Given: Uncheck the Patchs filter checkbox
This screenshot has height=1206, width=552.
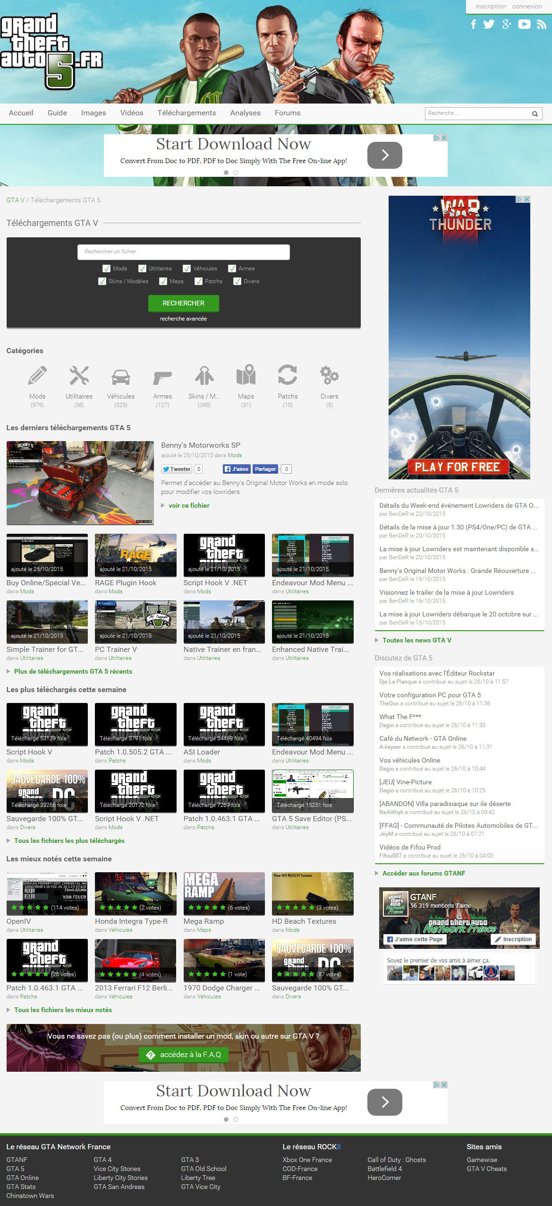Looking at the screenshot, I should [198, 281].
